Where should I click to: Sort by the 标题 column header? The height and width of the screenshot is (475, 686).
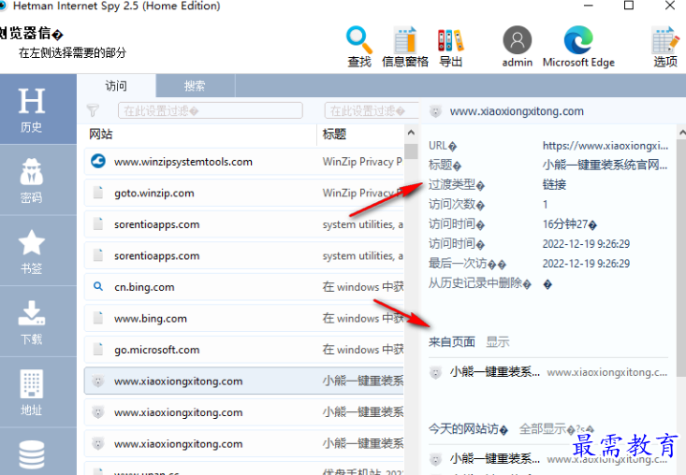[x=334, y=134]
